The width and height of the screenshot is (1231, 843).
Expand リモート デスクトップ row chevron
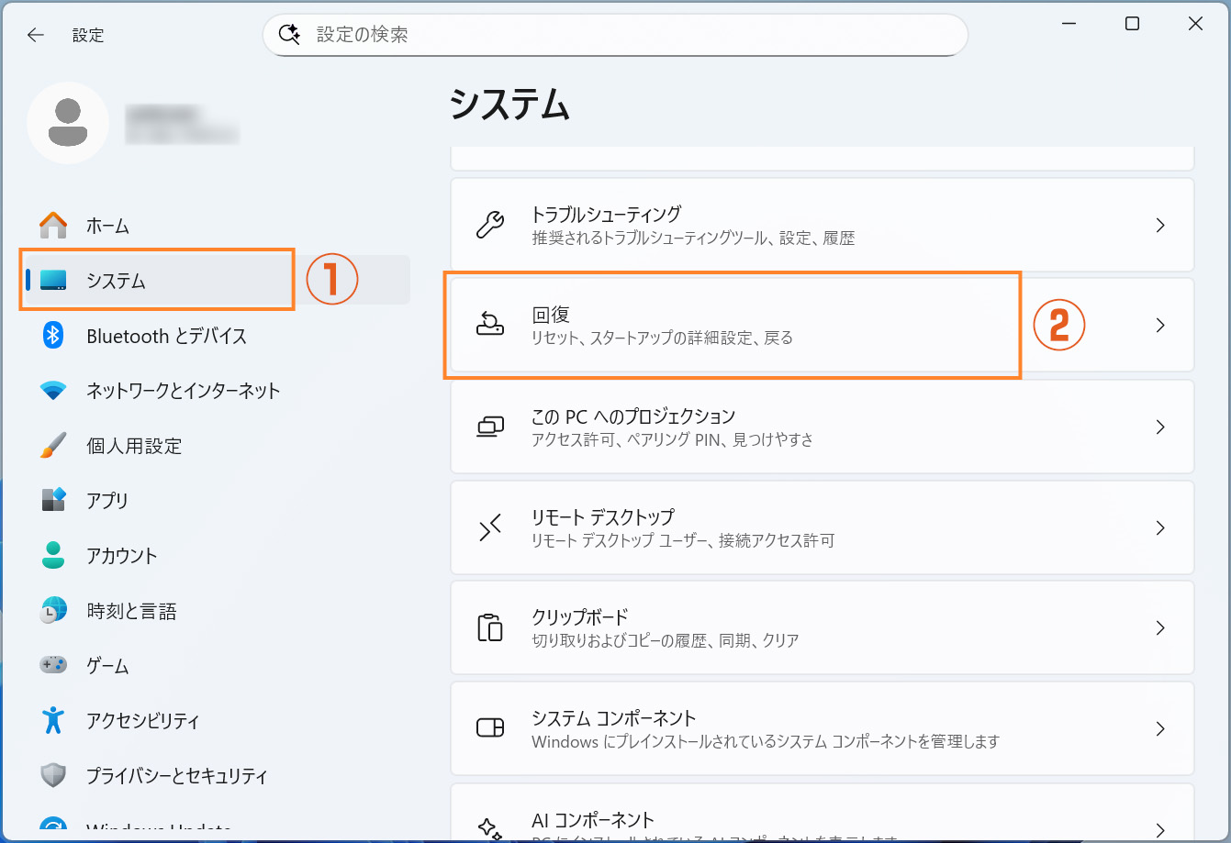tap(1160, 527)
